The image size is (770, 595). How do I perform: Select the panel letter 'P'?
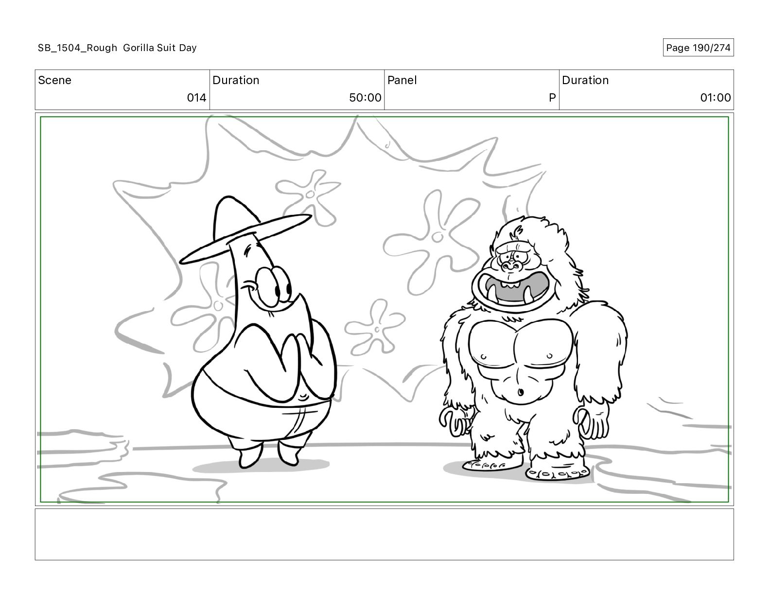(552, 98)
